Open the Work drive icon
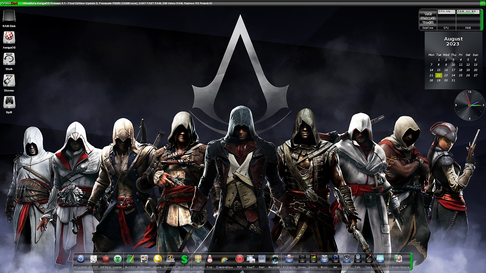The height and width of the screenshot is (273, 486). pos(9,59)
